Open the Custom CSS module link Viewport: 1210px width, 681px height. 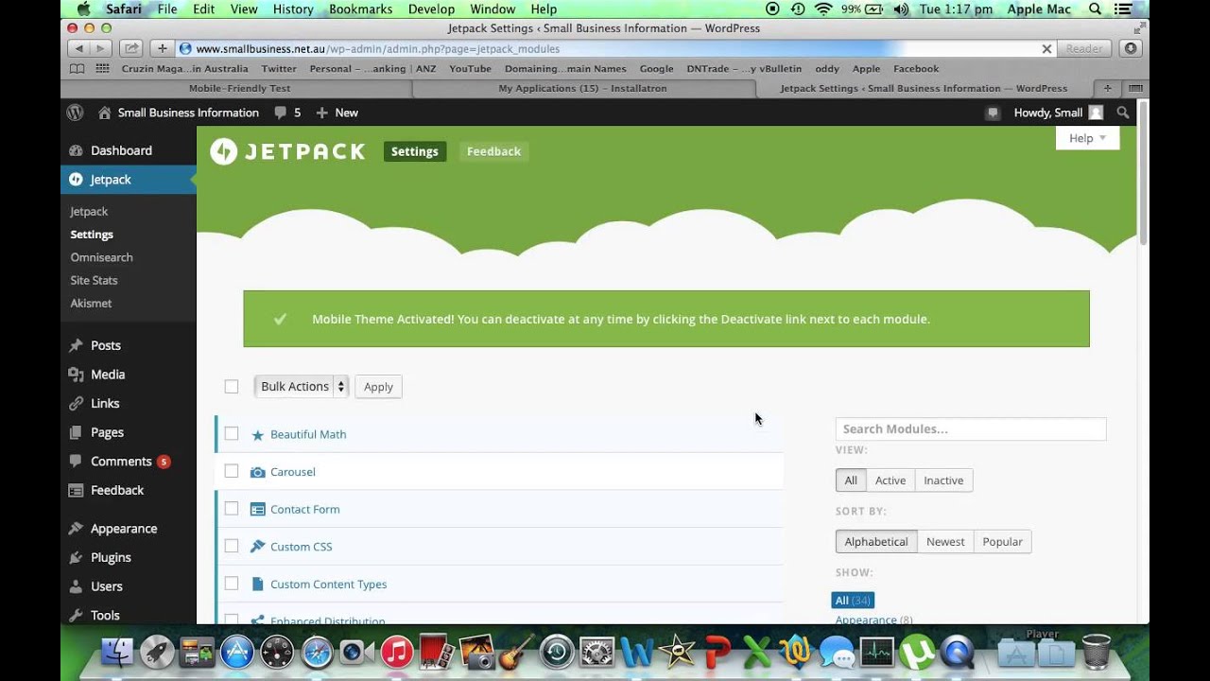click(x=302, y=547)
